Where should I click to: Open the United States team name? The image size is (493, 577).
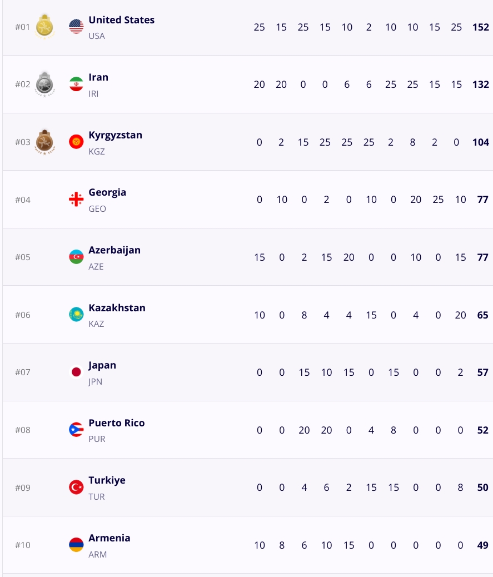click(121, 20)
